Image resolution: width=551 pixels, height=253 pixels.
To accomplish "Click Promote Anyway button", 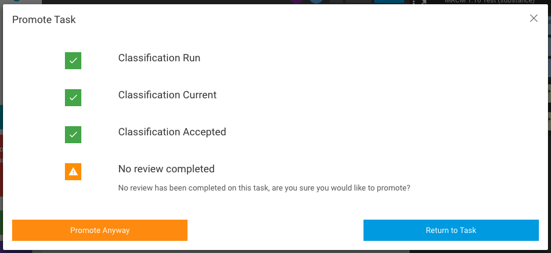I will (x=100, y=230).
